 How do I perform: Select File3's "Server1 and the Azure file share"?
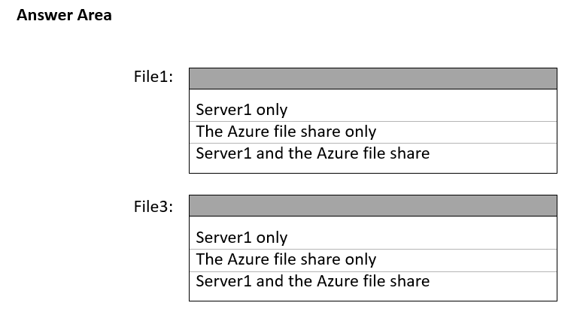coord(312,282)
